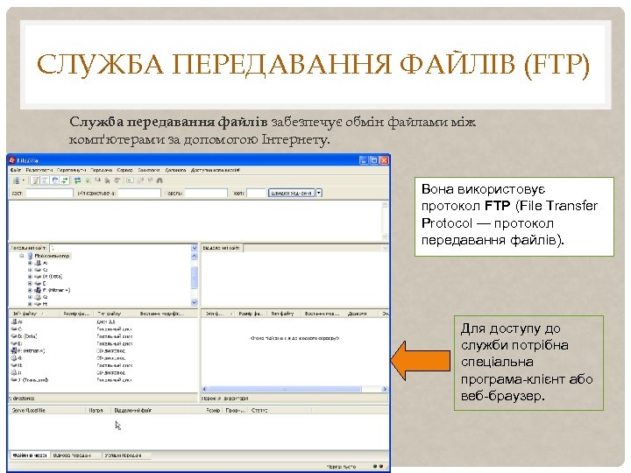Click the reconnect to last server toolbar icon
The width and height of the screenshot is (631, 473).
[x=117, y=180]
